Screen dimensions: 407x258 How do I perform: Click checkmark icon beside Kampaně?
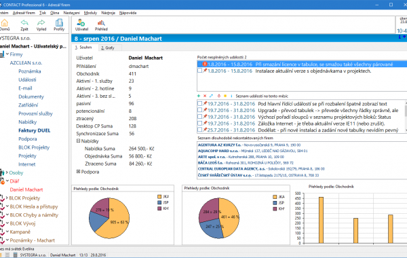(2, 232)
